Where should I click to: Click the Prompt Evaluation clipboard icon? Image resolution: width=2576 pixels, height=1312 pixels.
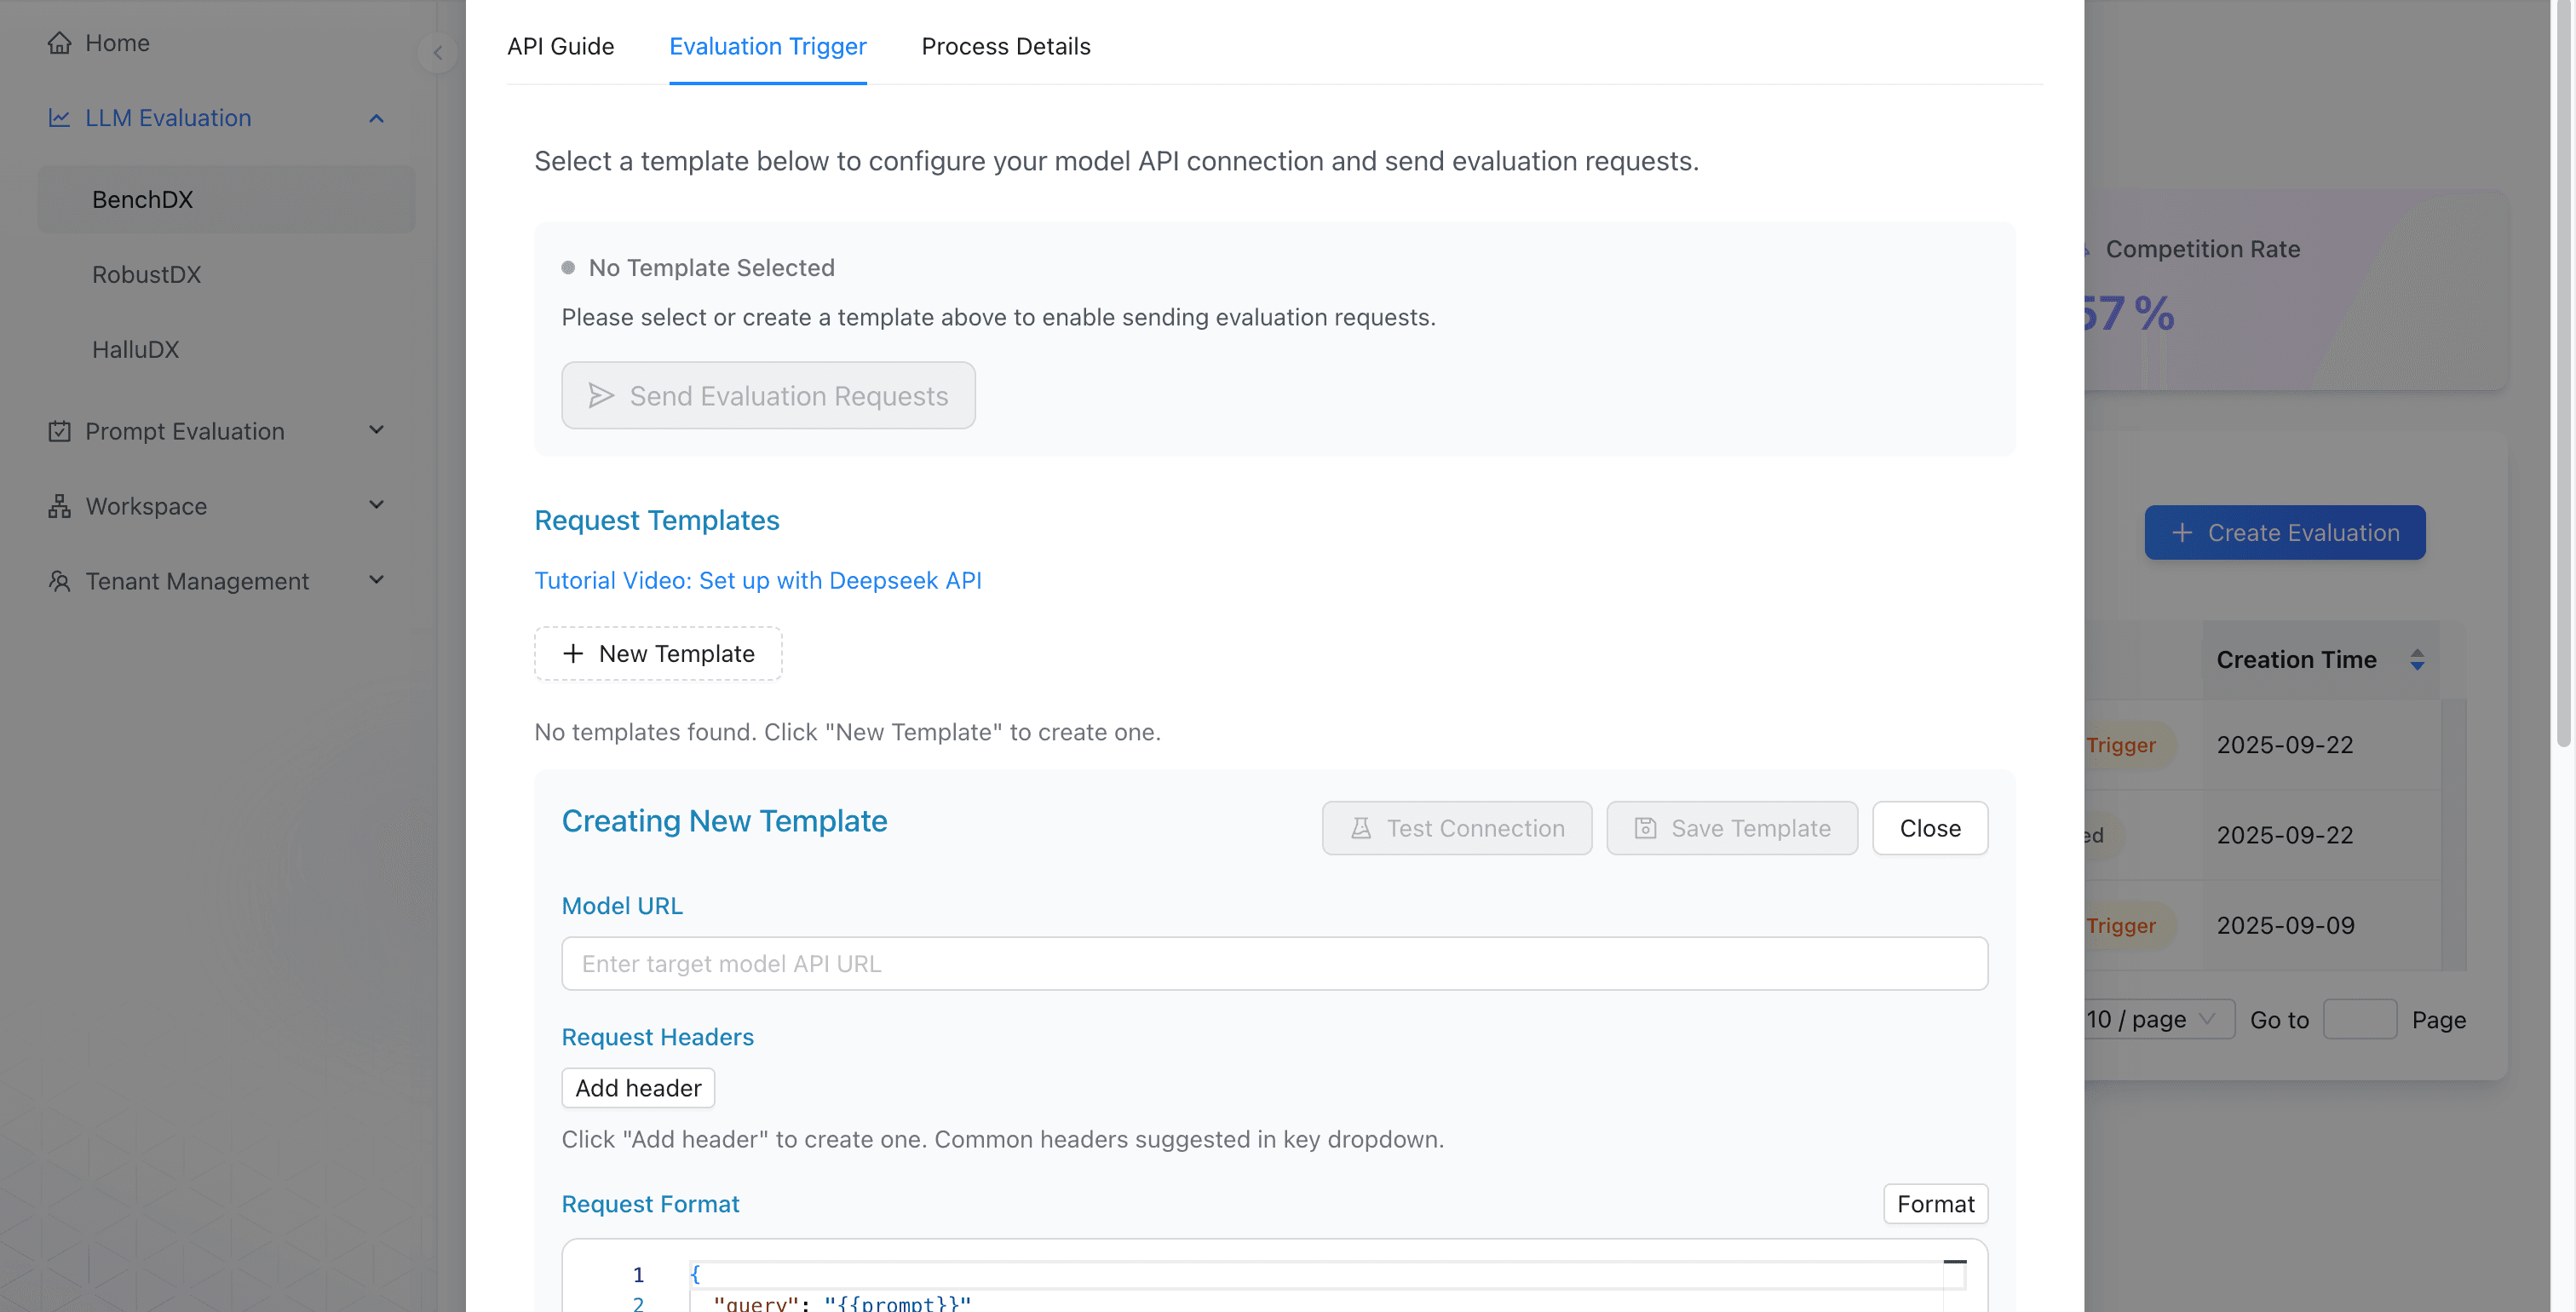pyautogui.click(x=59, y=431)
